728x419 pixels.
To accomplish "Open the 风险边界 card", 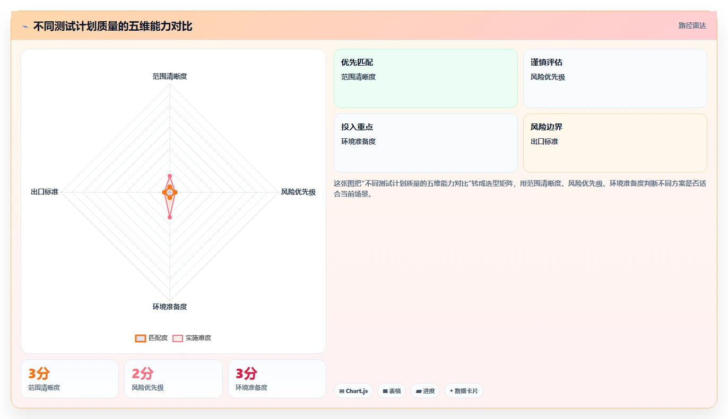I will 615,143.
